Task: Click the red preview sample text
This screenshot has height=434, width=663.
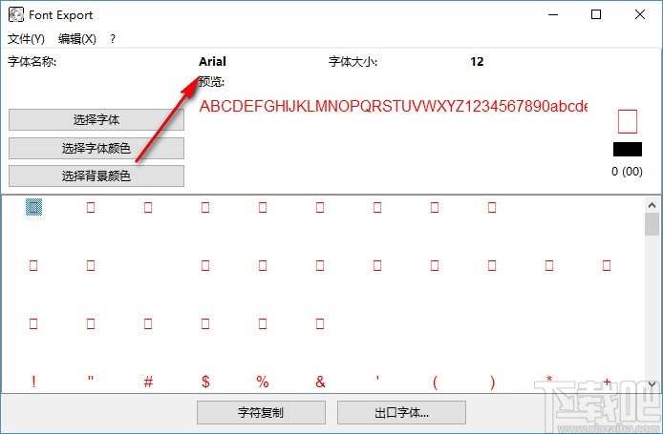Action: pos(394,106)
